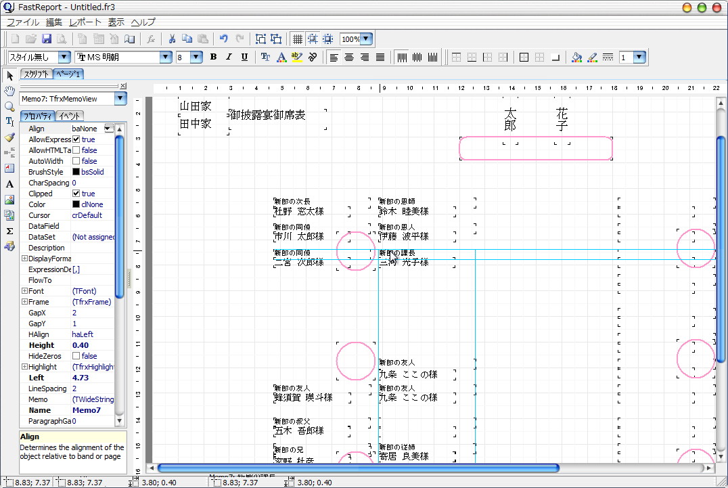Uncheck the Clipped property checkbox
The image size is (728, 488).
click(x=76, y=194)
